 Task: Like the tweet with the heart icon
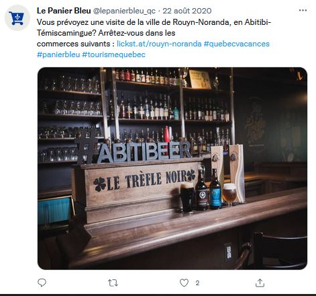(x=184, y=283)
